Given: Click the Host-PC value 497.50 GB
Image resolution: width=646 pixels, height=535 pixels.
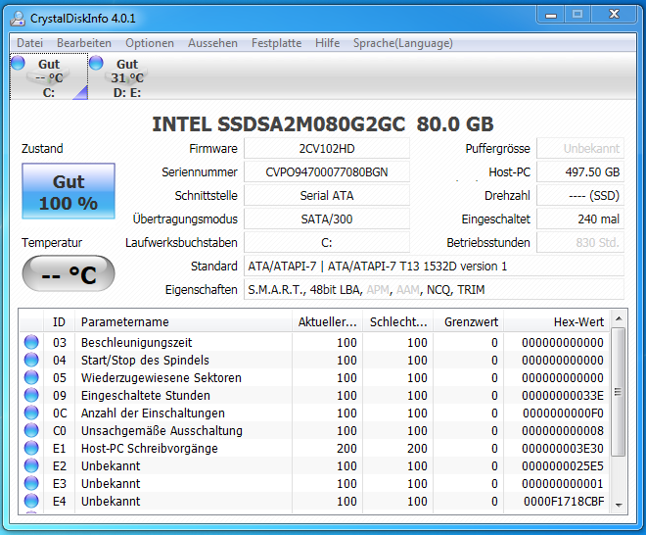Looking at the screenshot, I should pos(580,172).
